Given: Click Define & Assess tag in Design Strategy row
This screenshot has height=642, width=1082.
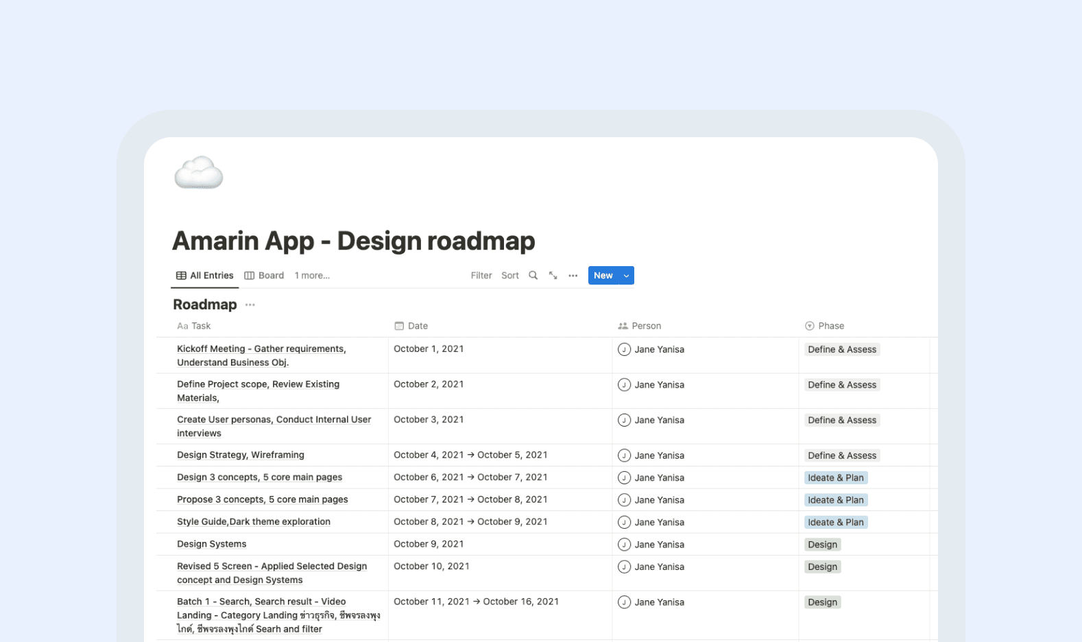Looking at the screenshot, I should click(842, 455).
